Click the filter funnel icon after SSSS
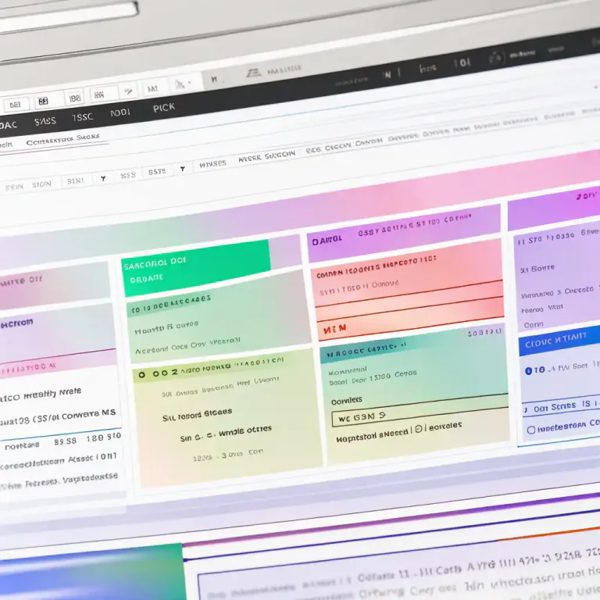The height and width of the screenshot is (600, 600). click(183, 169)
